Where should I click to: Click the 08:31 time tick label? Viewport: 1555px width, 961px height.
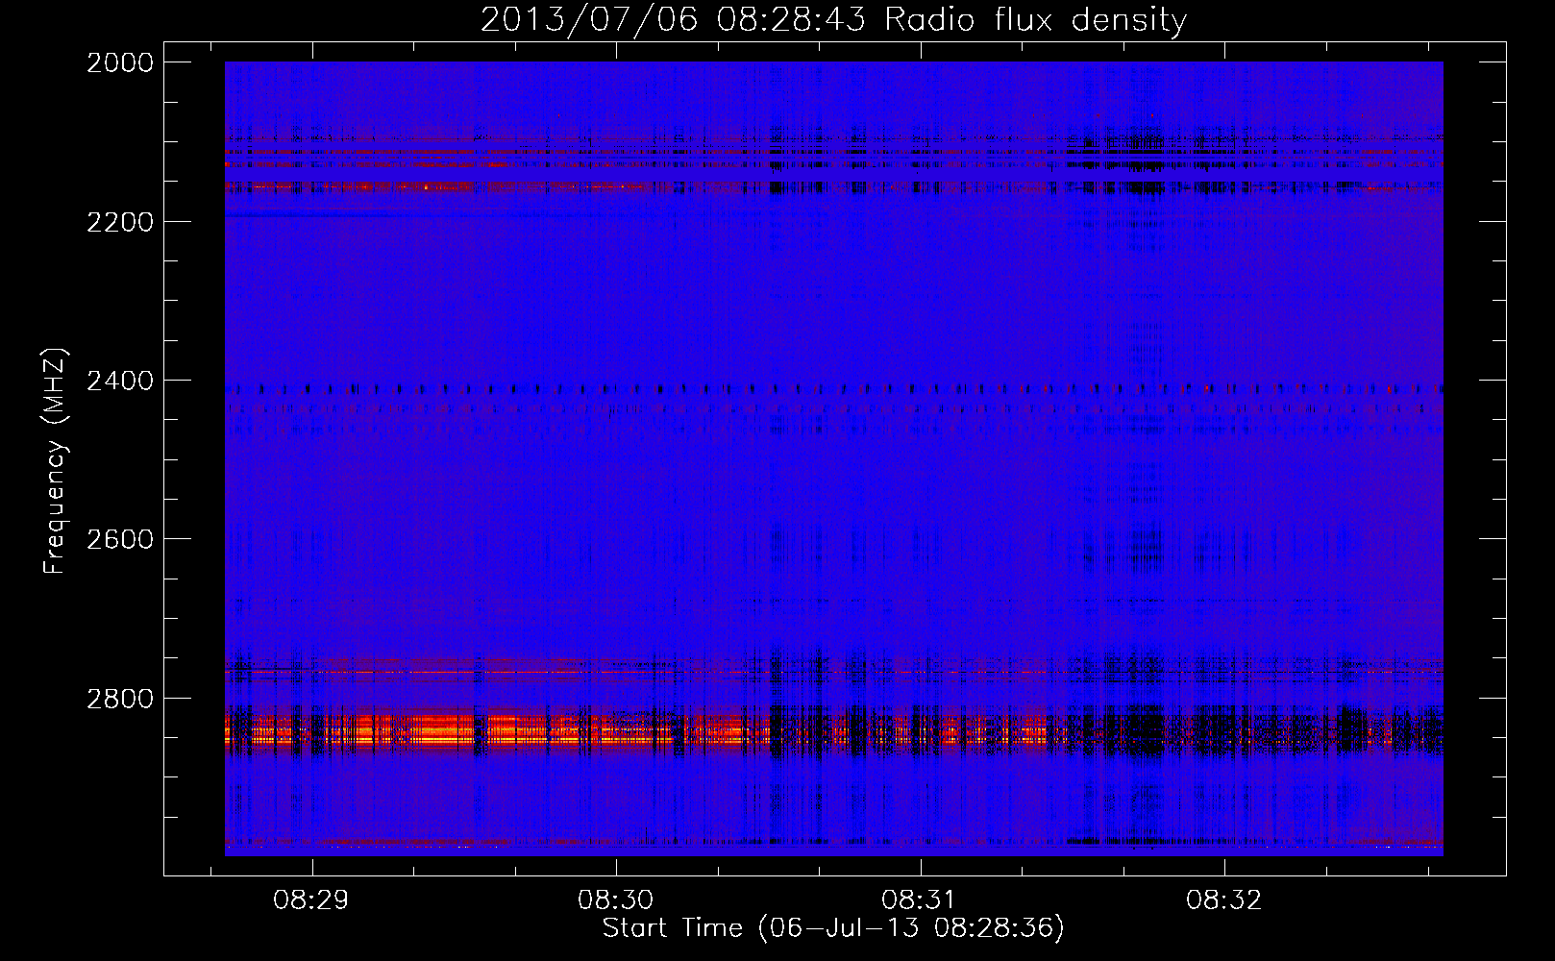[x=920, y=900]
